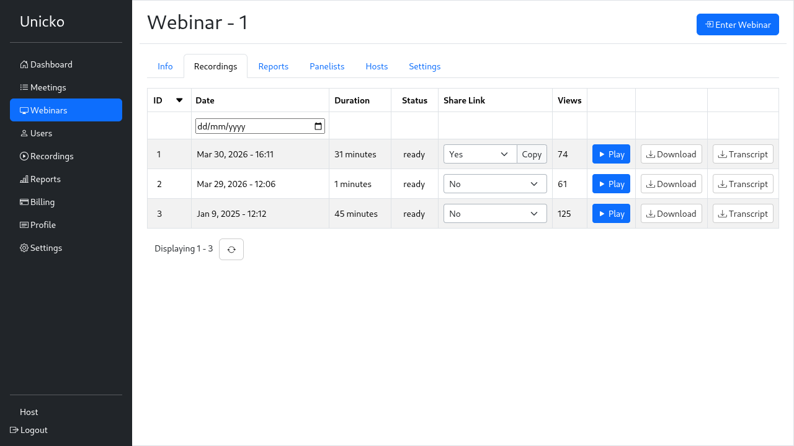Open Settings from the sidebar
The width and height of the screenshot is (794, 446).
pyautogui.click(x=66, y=248)
